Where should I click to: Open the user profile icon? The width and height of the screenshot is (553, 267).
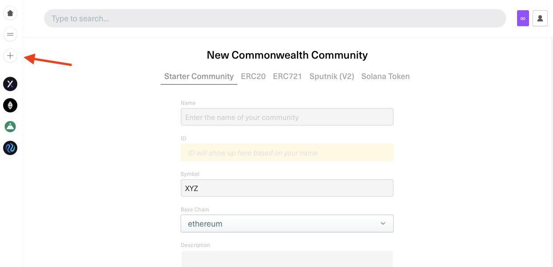(x=540, y=18)
